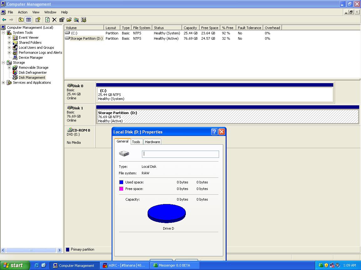Expand Services and Applications node

3,82
